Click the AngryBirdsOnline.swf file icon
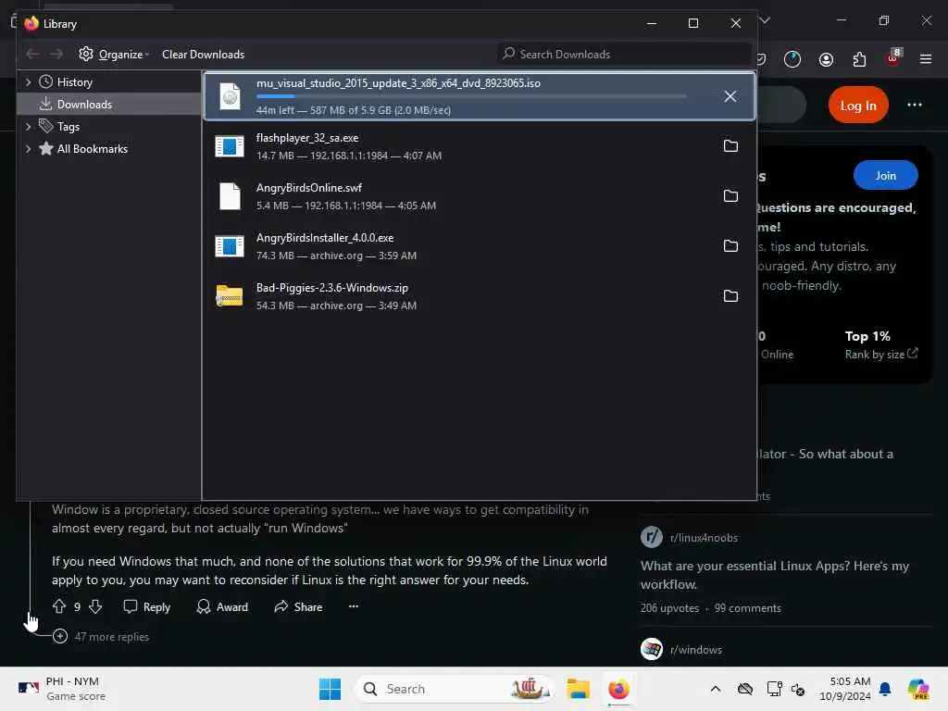Screen dimensions: 948x711 pyautogui.click(x=230, y=196)
